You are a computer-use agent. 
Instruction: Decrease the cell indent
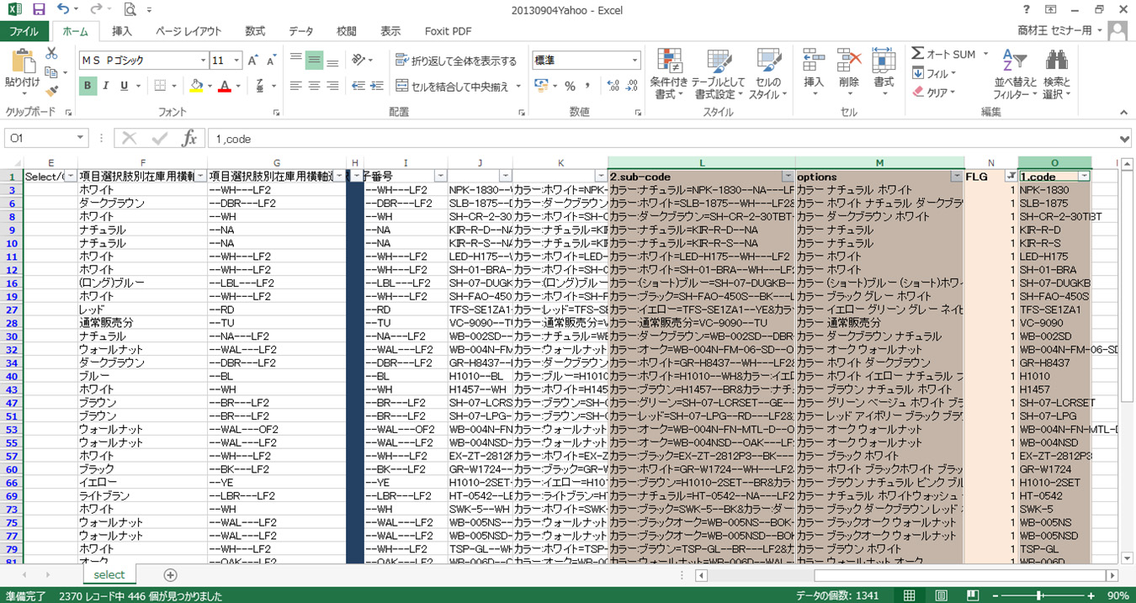coord(358,86)
